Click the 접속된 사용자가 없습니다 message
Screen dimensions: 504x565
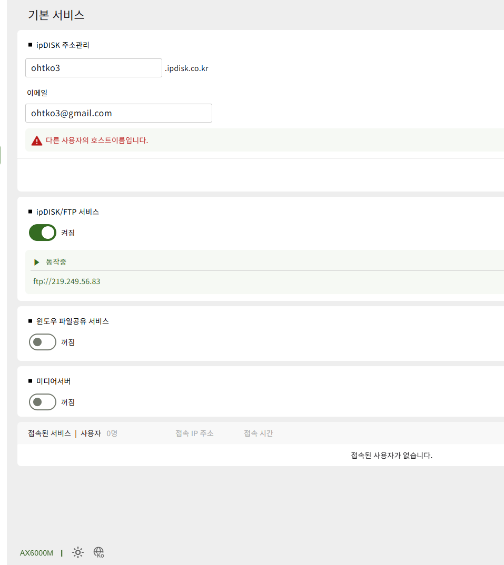(x=391, y=456)
